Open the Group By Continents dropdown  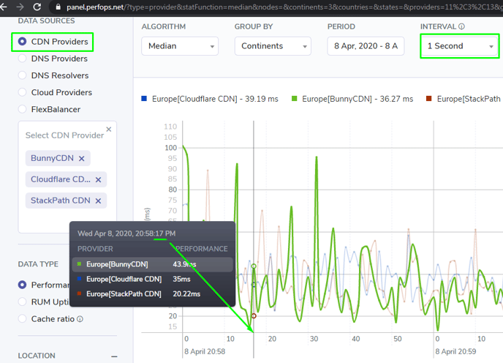coord(273,46)
